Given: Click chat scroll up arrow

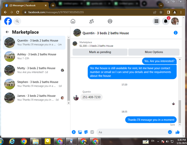Looking at the screenshot, I should pyautogui.click(x=180, y=59).
